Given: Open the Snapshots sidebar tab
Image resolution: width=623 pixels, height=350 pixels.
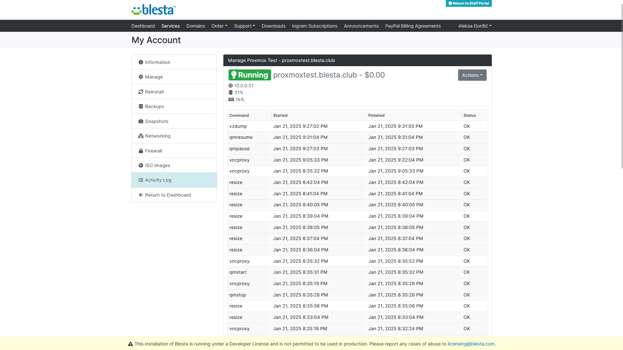Looking at the screenshot, I should (174, 121).
